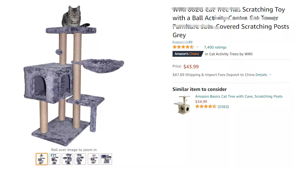Image resolution: width=294 pixels, height=169 pixels.
Task: Select the third product thumbnail
Action: 68,159
